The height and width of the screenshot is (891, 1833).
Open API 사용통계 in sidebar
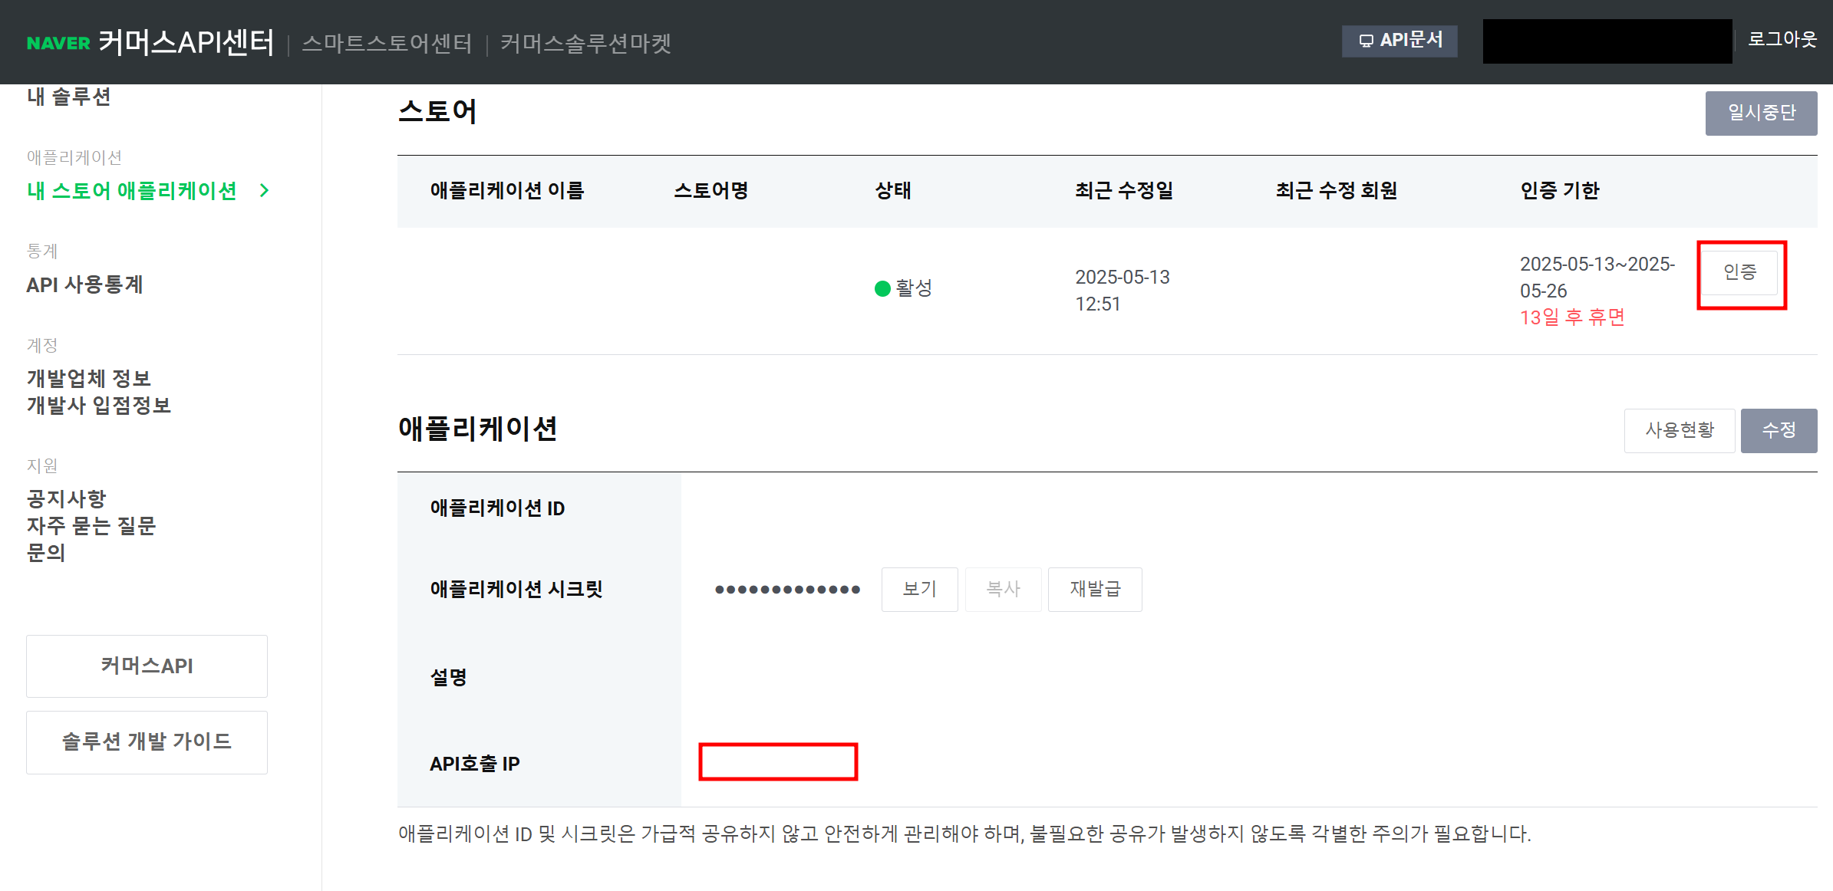click(84, 285)
